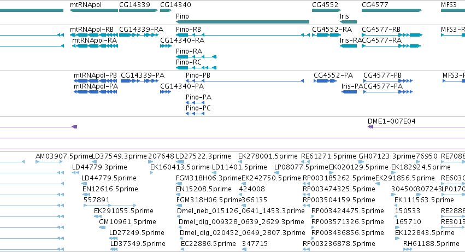This screenshot has height=252, width=465.
Task: Select the 207648 EST label
Action: pos(161,156)
